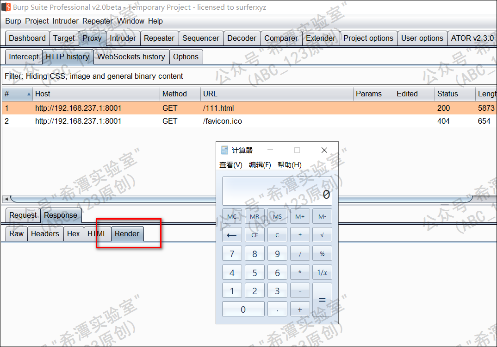The width and height of the screenshot is (497, 347).
Task: Click calculator MS memory store button
Action: click(x=277, y=217)
